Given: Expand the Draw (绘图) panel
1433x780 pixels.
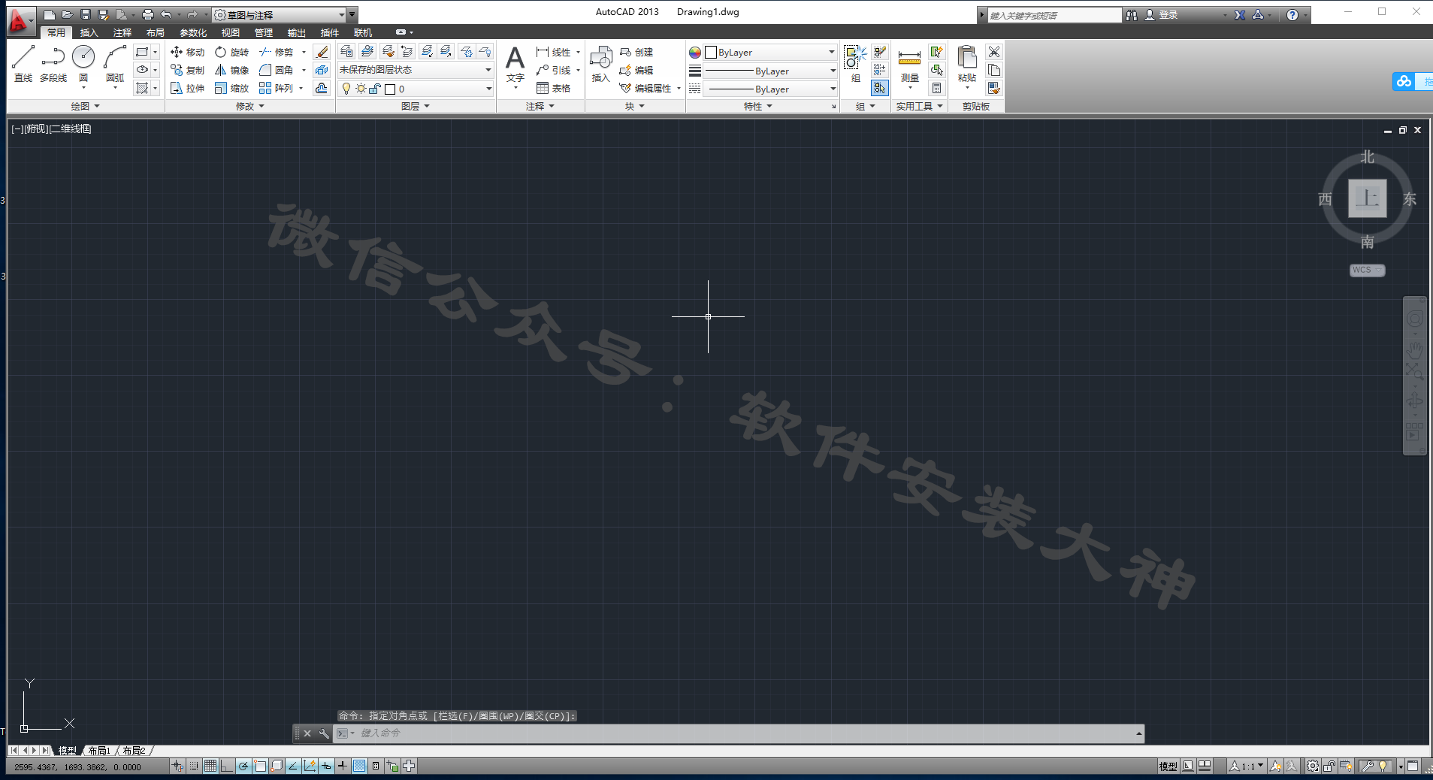Looking at the screenshot, I should (x=85, y=107).
